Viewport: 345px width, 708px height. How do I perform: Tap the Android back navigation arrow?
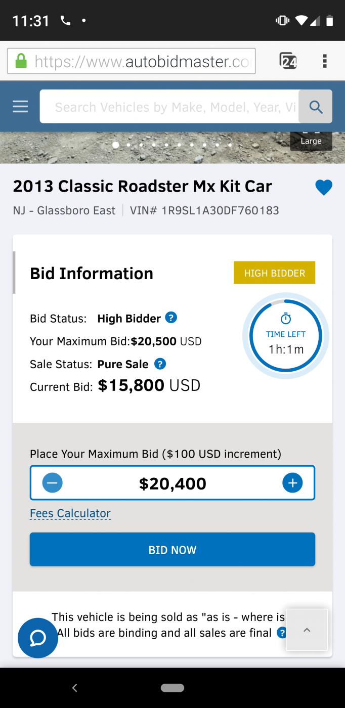point(75,688)
